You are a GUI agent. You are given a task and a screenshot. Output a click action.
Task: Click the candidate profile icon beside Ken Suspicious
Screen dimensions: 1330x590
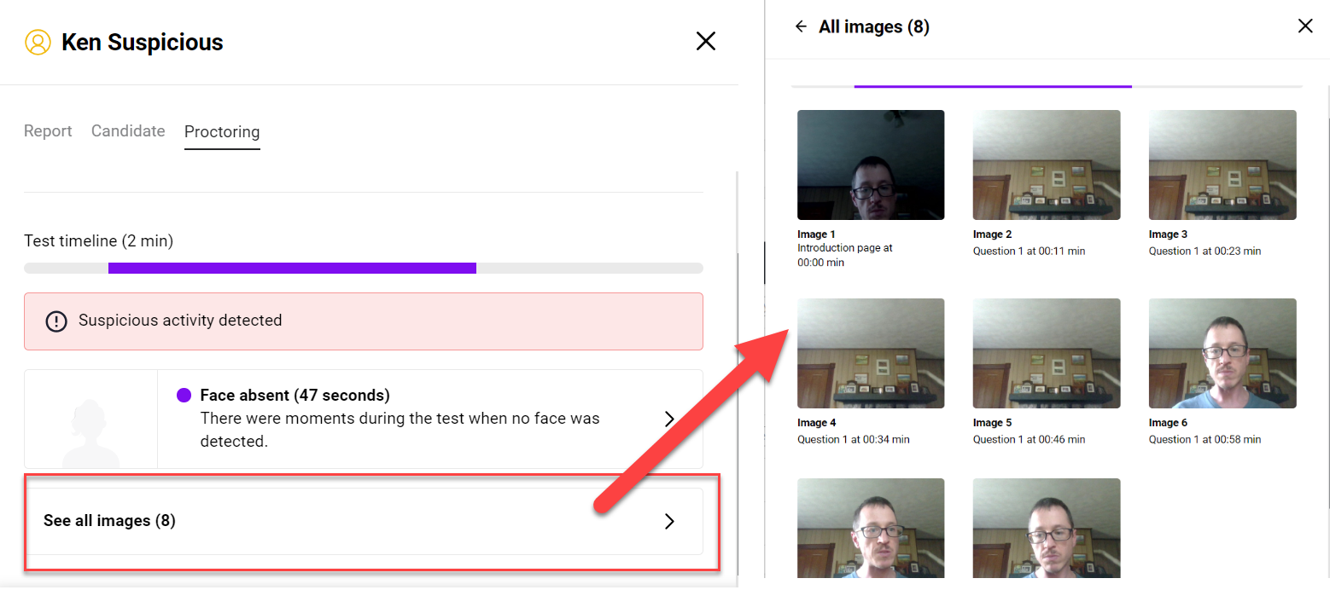pos(38,42)
